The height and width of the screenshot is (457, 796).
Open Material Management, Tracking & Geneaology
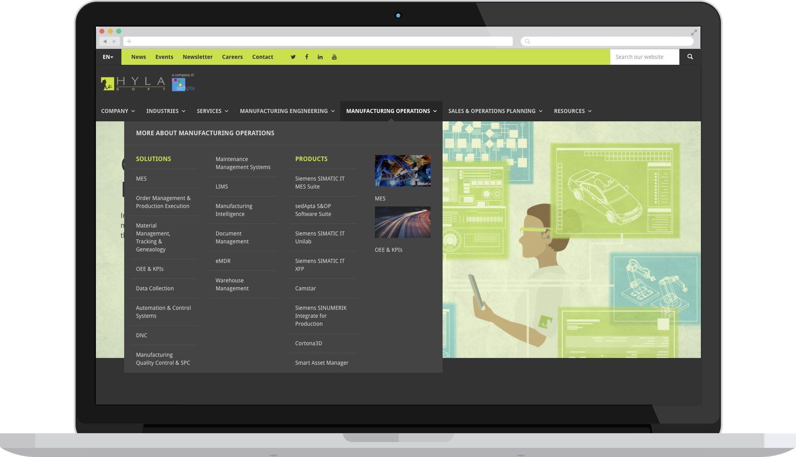click(x=153, y=237)
